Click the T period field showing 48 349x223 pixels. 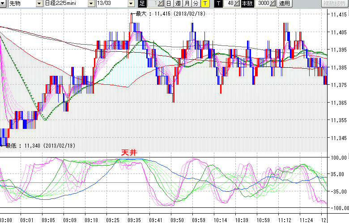pyautogui.click(x=229, y=4)
